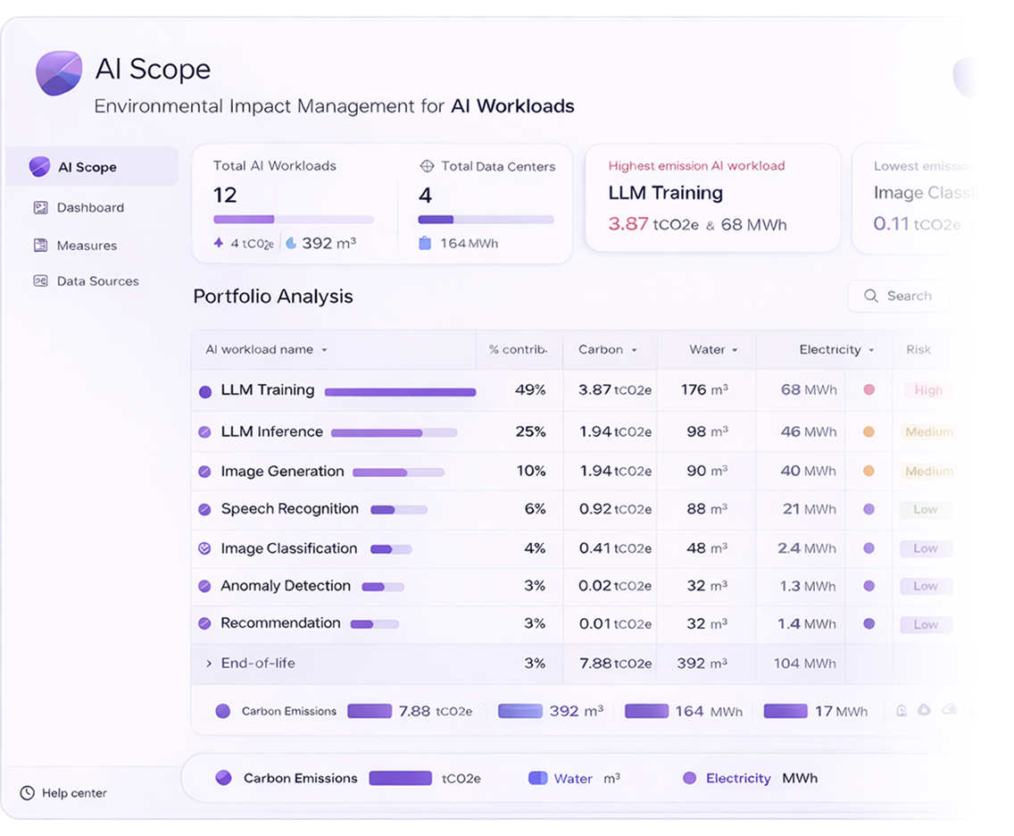Click the Help center clock icon
Image resolution: width=1014 pixels, height=836 pixels.
(28, 793)
